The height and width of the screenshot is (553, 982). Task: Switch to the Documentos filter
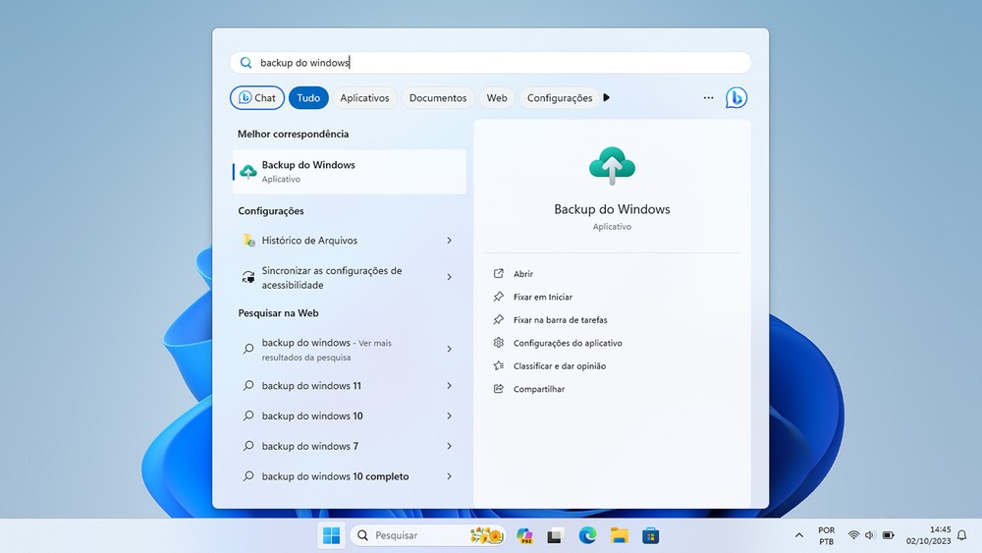coord(438,97)
